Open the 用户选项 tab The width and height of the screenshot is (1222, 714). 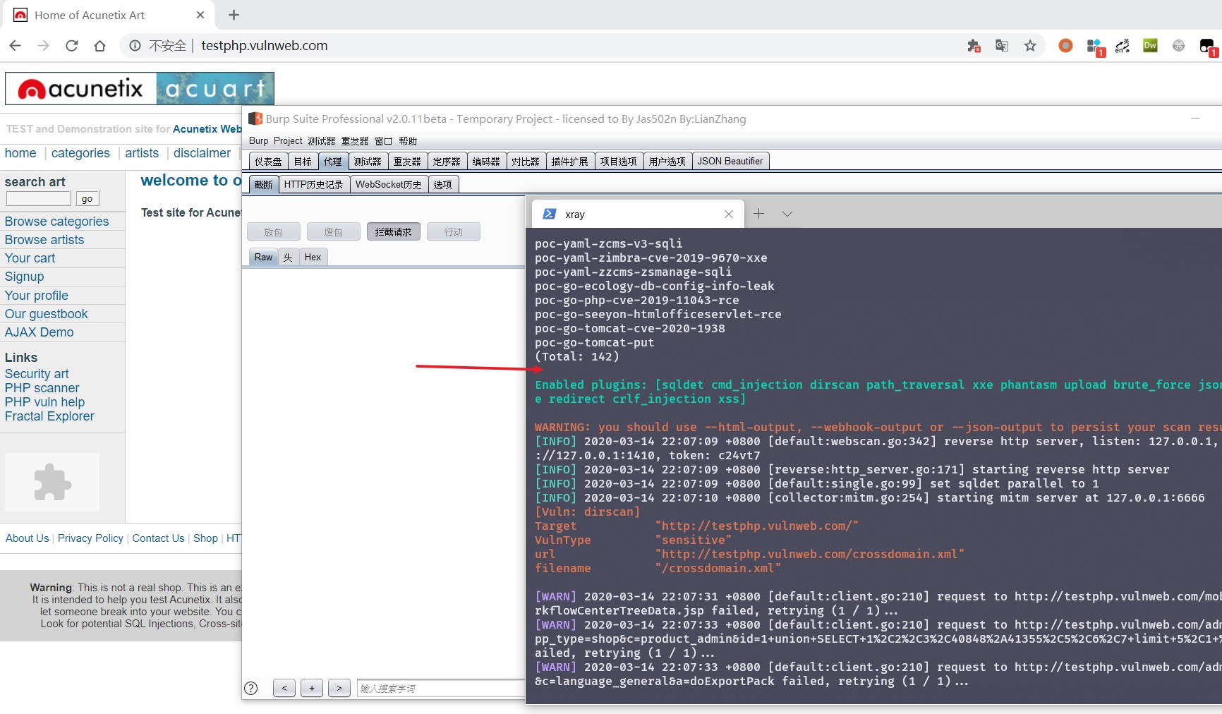667,162
